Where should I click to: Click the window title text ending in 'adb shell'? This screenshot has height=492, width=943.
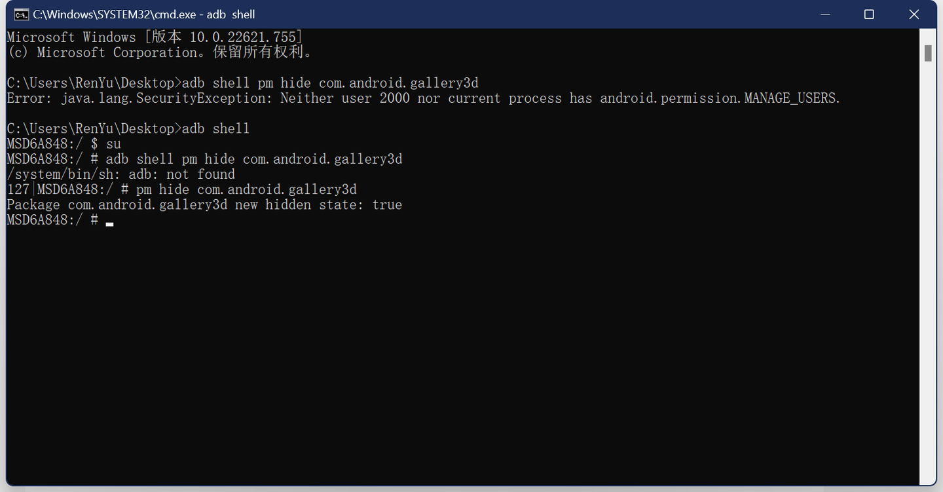tap(144, 14)
